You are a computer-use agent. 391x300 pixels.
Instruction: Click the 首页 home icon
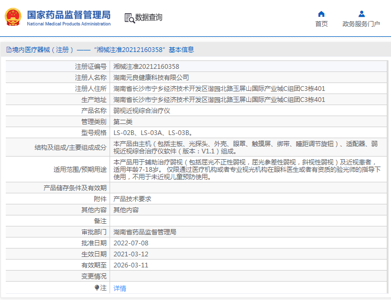pos(321,14)
